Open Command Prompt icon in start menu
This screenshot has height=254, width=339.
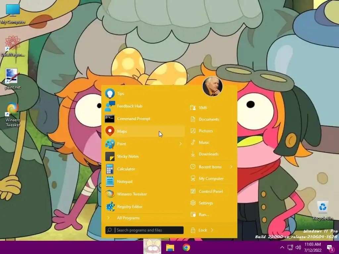pos(110,119)
